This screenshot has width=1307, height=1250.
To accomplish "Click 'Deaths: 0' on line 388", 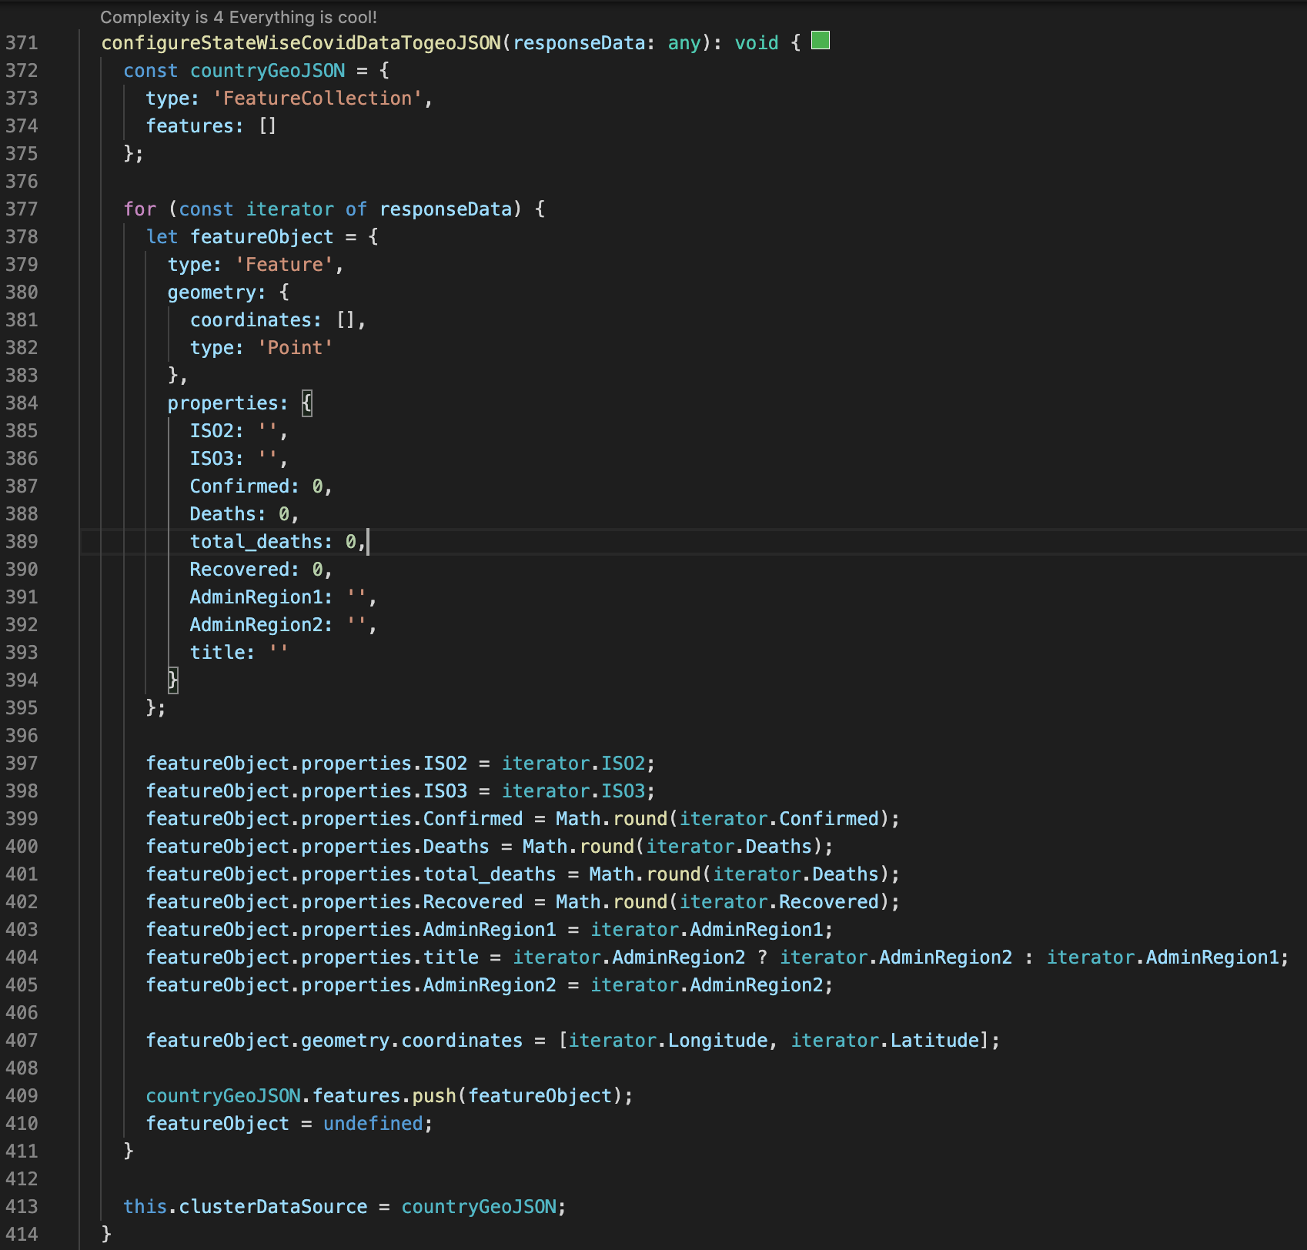I will pos(240,514).
